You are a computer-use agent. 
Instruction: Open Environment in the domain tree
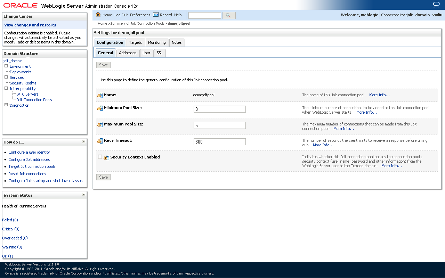point(20,66)
